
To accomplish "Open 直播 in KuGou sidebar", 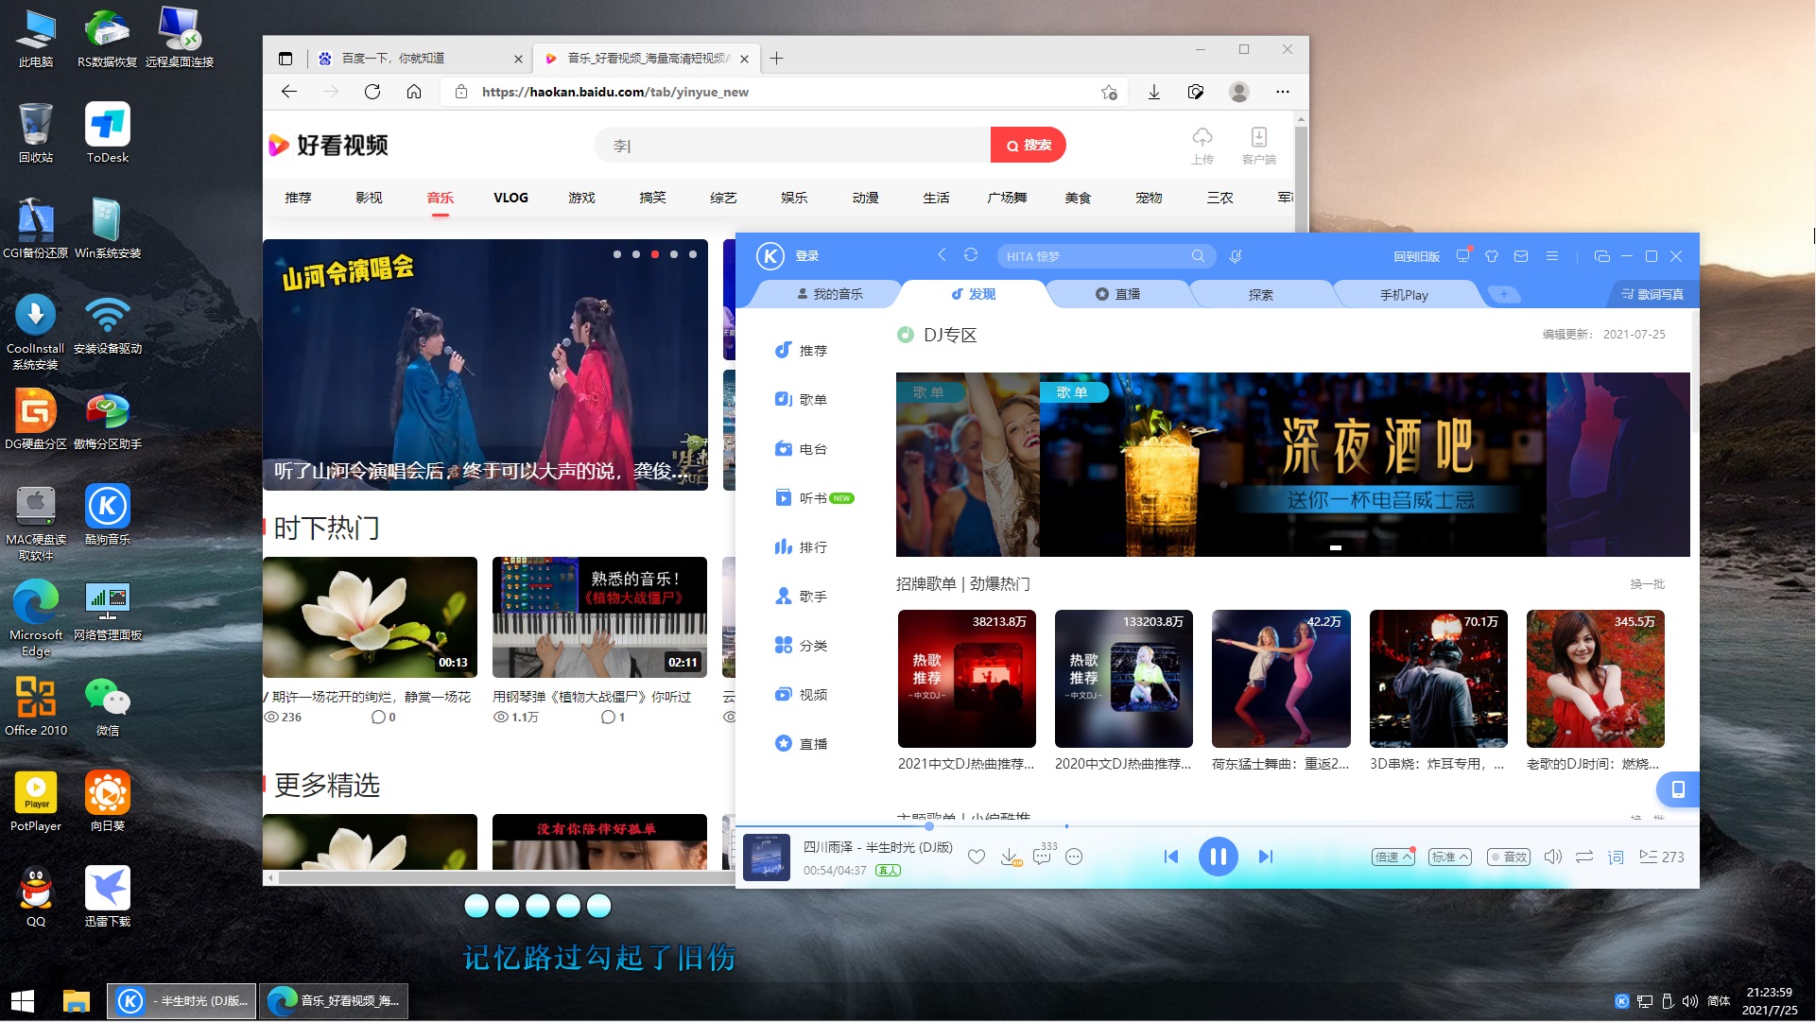I will (x=801, y=744).
